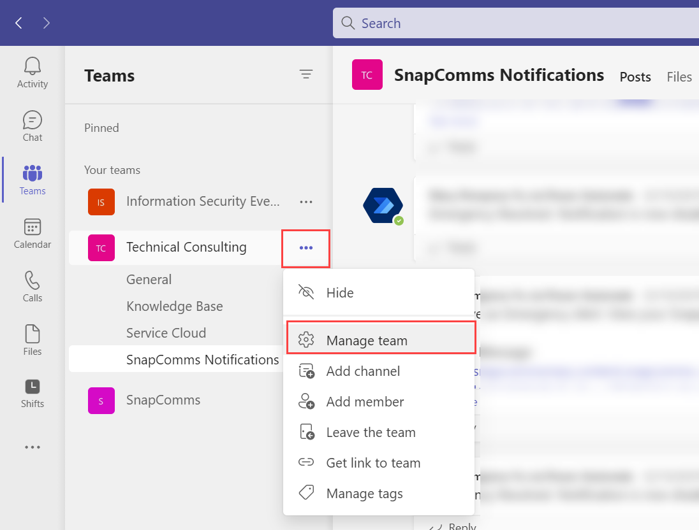699x530 pixels.
Task: Click the Pinned section label
Action: tap(101, 128)
